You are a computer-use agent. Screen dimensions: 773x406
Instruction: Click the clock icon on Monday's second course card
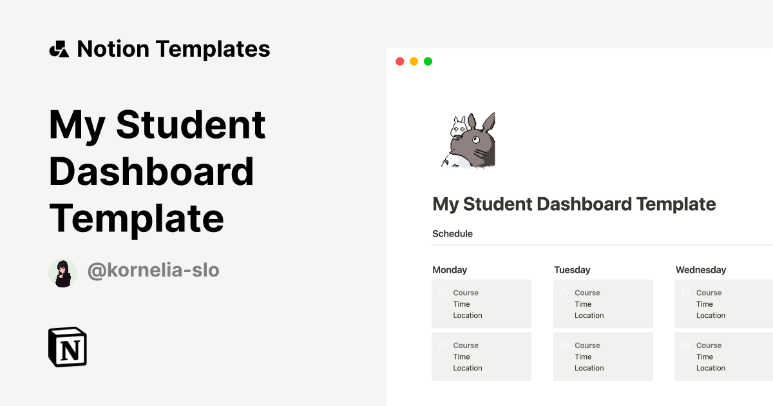click(x=443, y=345)
